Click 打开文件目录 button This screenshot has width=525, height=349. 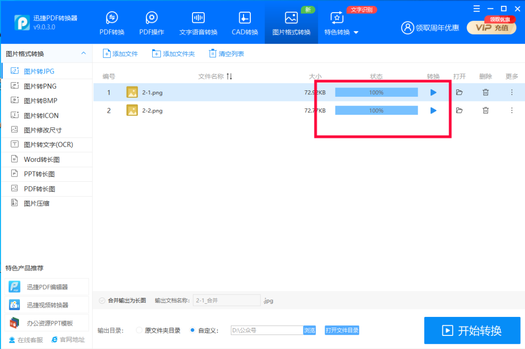click(x=342, y=330)
